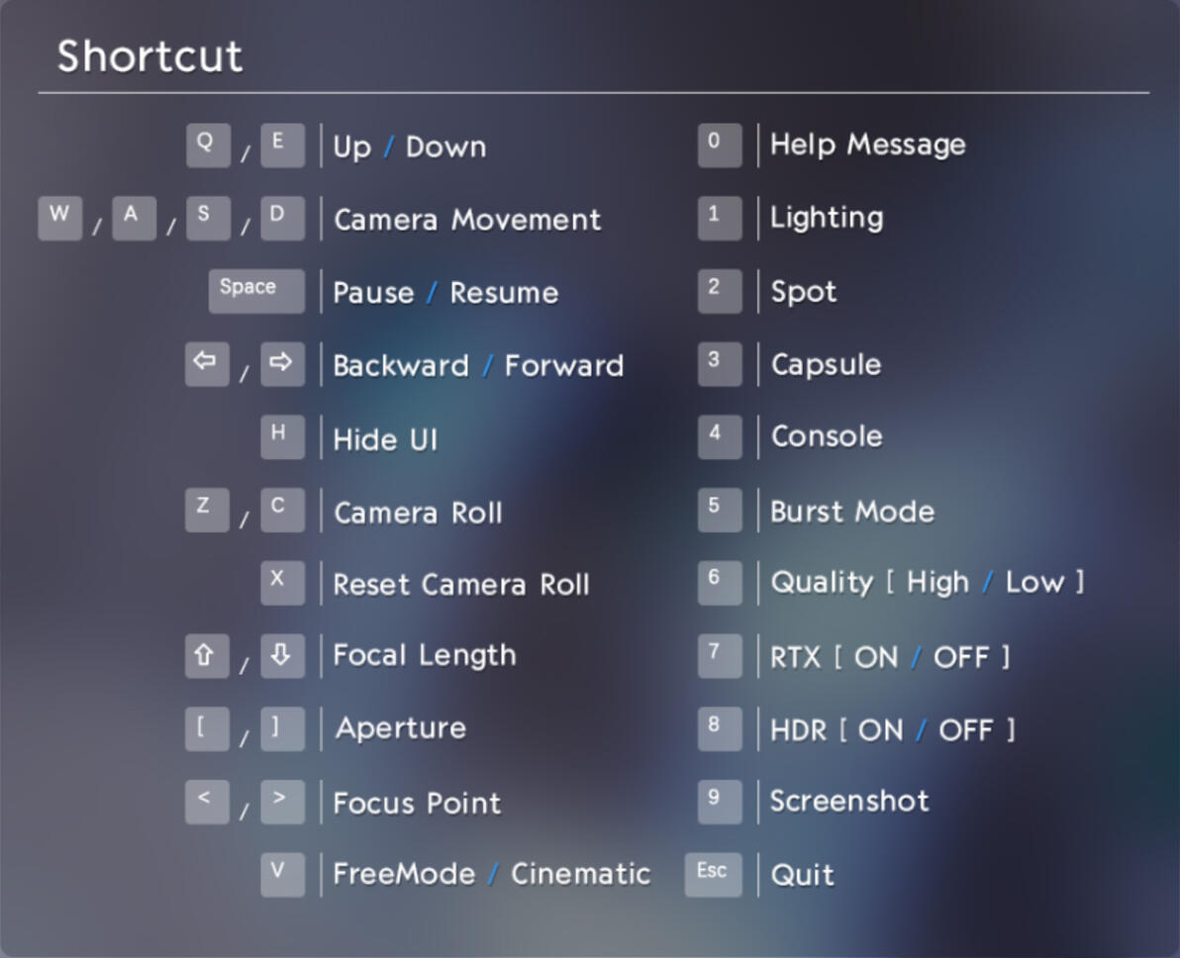Click the Q key icon for Up
This screenshot has width=1180, height=958.
[208, 145]
